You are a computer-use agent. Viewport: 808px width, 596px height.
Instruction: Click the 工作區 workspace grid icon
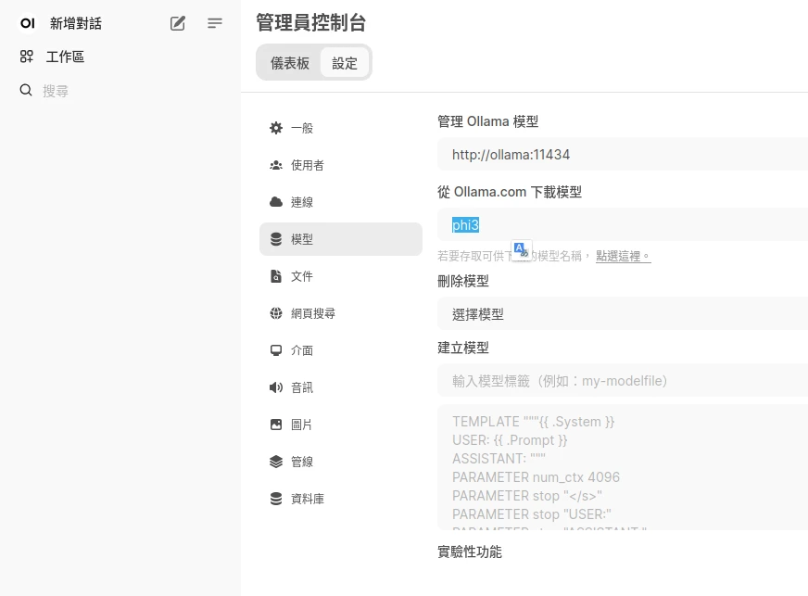[26, 57]
